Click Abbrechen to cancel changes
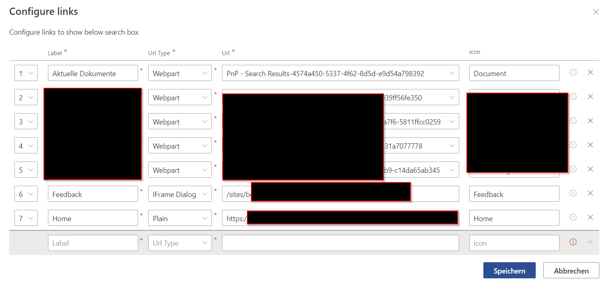 pos(571,270)
